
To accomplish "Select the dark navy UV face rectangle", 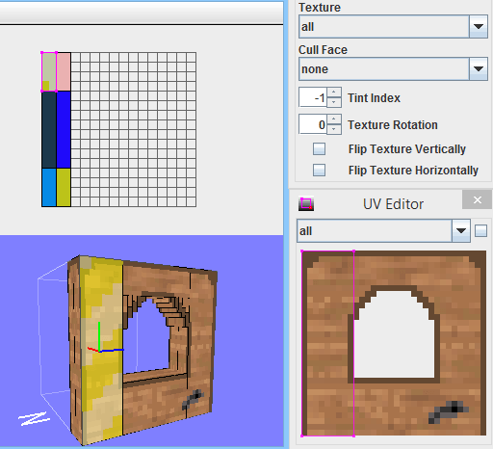I will pyautogui.click(x=49, y=130).
